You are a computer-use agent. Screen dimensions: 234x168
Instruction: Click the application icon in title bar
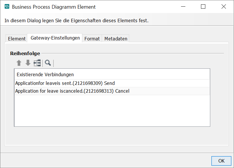(x=7, y=7)
